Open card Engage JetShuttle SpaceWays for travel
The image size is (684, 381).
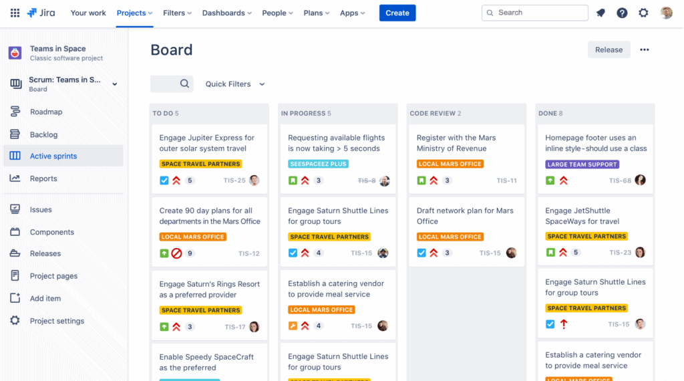click(x=595, y=231)
